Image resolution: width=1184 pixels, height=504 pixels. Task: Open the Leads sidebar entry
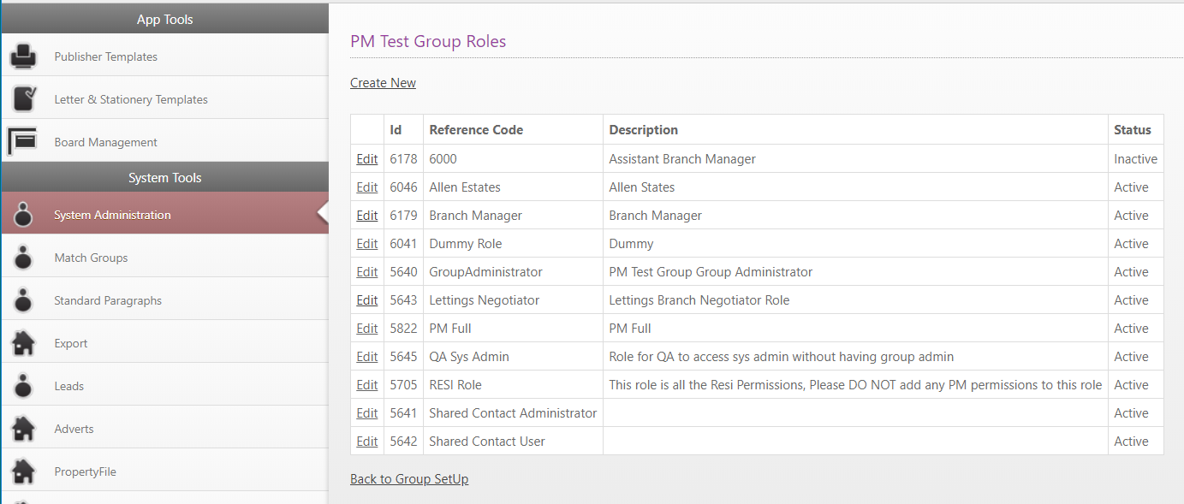coord(69,386)
